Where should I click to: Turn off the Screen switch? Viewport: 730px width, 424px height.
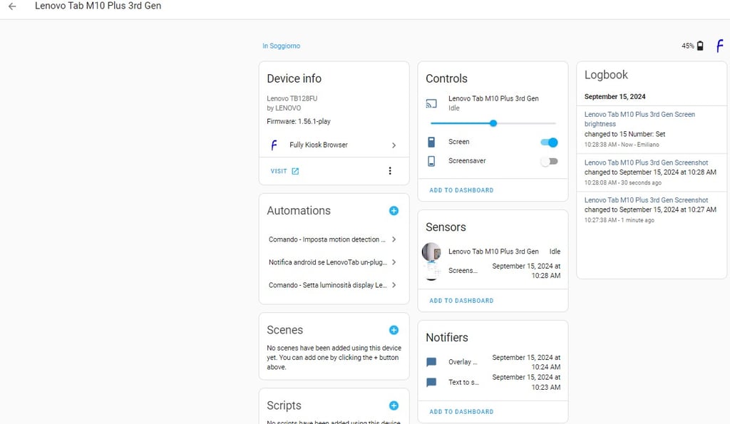[549, 143]
